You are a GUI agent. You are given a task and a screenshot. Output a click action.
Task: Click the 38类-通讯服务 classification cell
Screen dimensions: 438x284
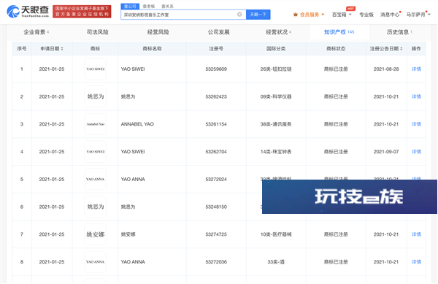276,124
